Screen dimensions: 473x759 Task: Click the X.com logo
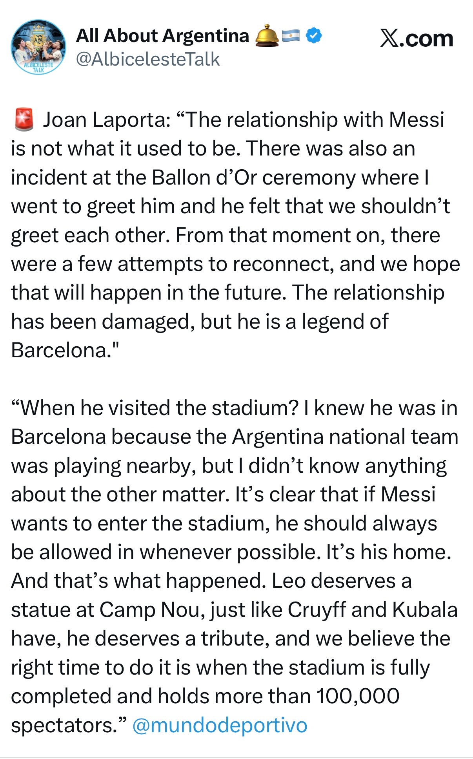[x=416, y=38]
